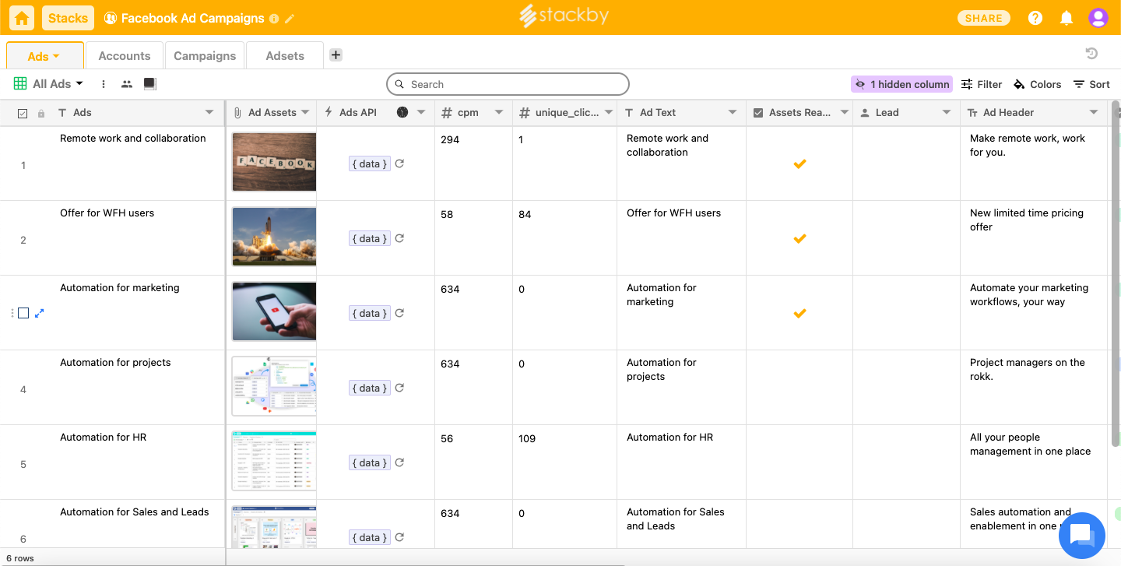The height and width of the screenshot is (566, 1121).
Task: Open Ads column header dropdown
Action: [x=209, y=113]
